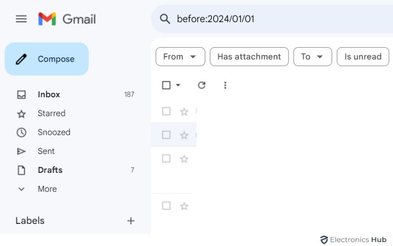The image size is (393, 246).
Task: Apply the Has attachment filter
Action: (249, 57)
